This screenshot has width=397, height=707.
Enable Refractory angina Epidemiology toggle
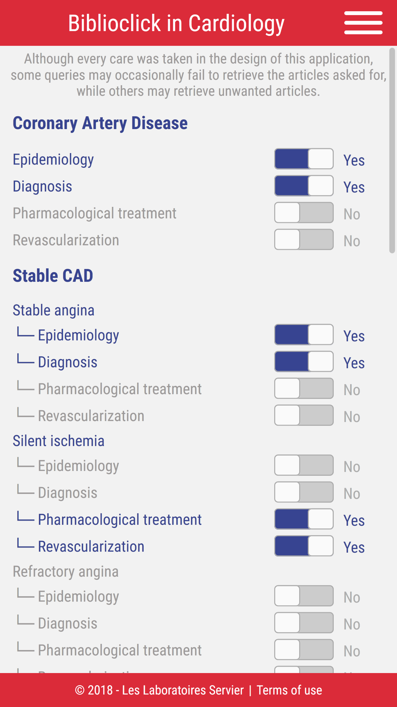coord(304,596)
